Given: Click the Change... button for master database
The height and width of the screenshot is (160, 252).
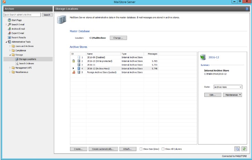Looking at the screenshot, I should (118, 38).
